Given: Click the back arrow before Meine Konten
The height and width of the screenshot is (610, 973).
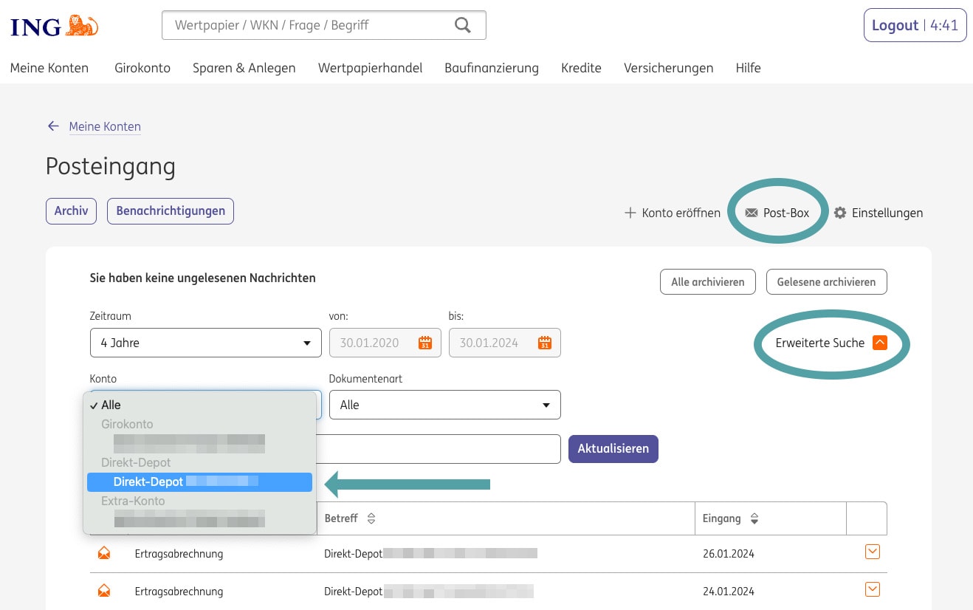Looking at the screenshot, I should coord(53,126).
